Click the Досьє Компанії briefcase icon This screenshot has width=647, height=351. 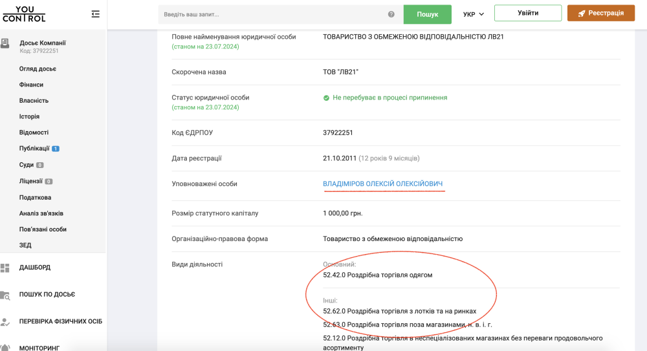click(5, 43)
